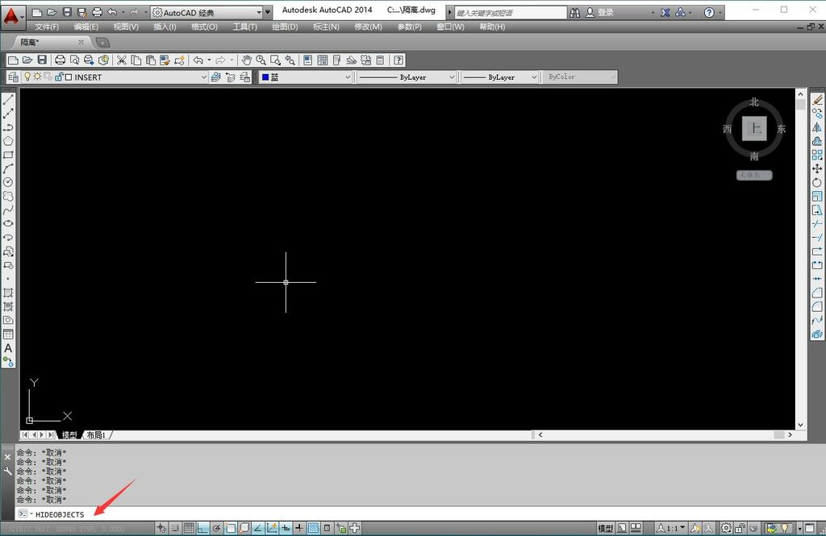
Task: Toggle Ortho mode in status bar
Action: (x=203, y=528)
